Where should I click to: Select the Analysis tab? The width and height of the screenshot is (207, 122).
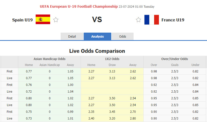tap(97, 36)
